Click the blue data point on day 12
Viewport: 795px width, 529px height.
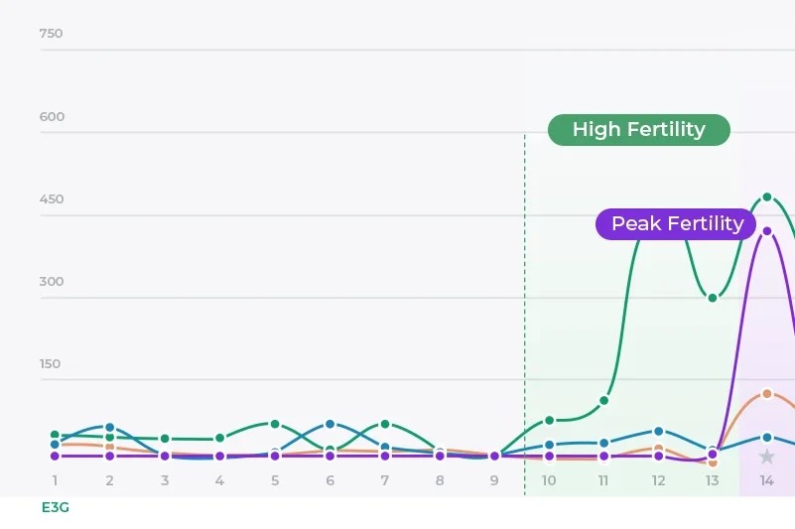659,431
